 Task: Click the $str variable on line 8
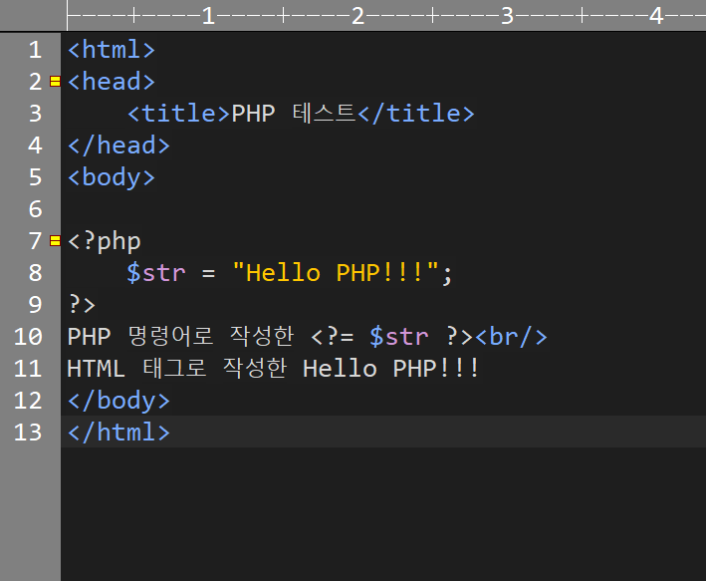(x=156, y=273)
